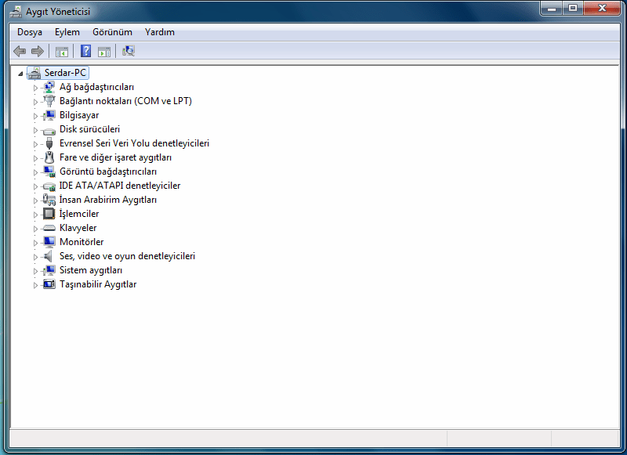Click the IDE ATA/ATAPI controller icon
Image resolution: width=627 pixels, height=455 pixels.
[x=49, y=186]
